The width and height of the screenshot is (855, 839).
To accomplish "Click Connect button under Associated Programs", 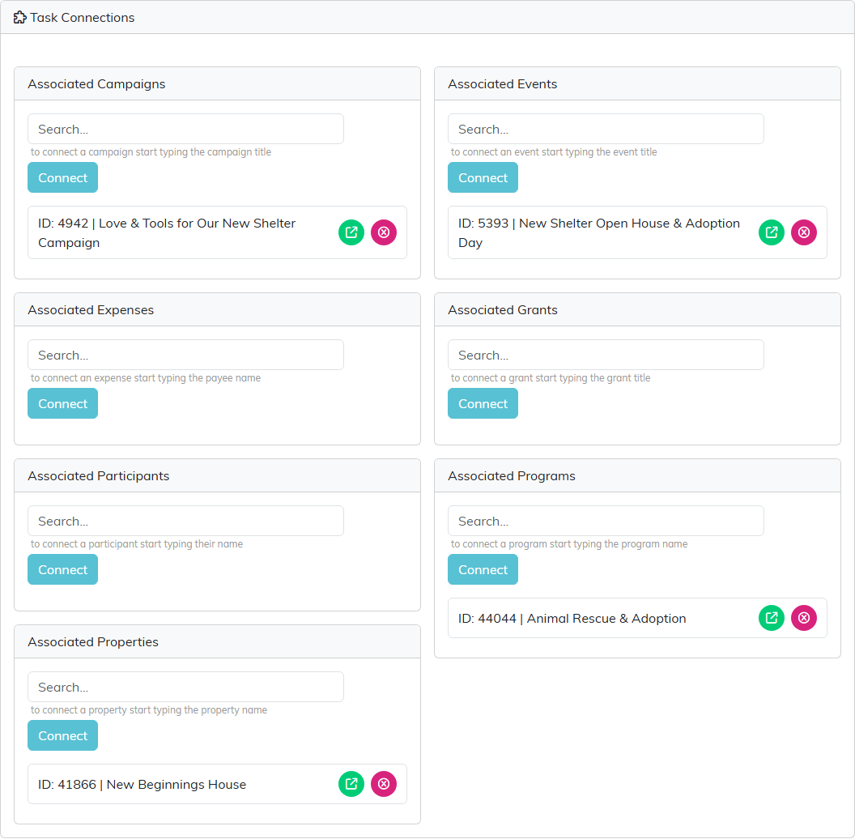I will point(483,569).
